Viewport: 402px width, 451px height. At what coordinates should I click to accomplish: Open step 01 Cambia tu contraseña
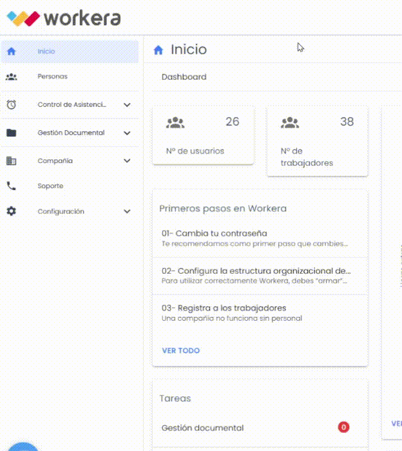click(260, 238)
